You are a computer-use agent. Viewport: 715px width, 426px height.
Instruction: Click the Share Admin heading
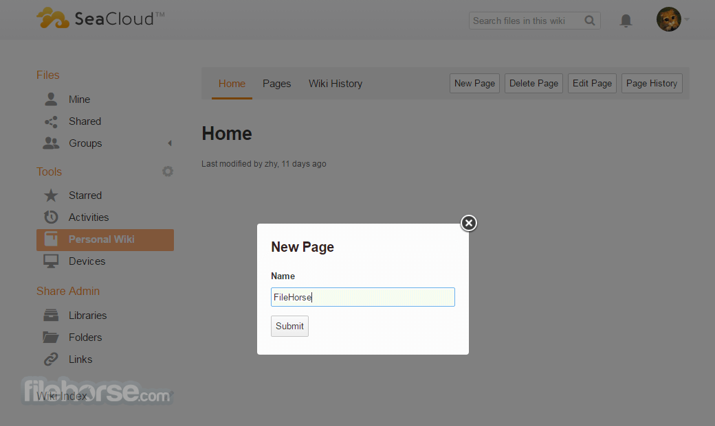[68, 292]
